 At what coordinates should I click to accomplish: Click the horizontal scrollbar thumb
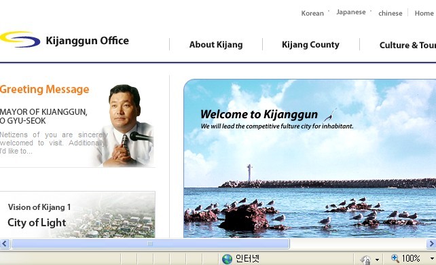[150, 244]
